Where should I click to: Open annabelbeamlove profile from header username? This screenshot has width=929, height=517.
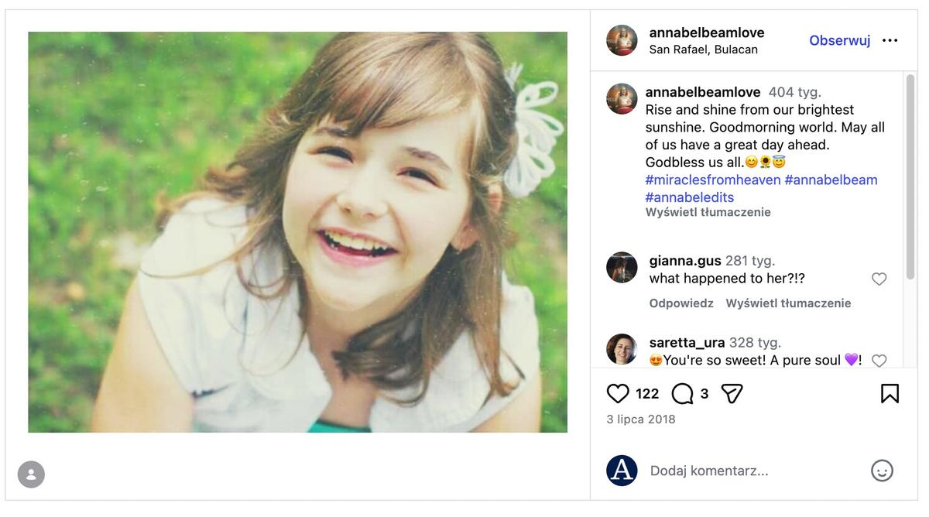click(x=707, y=33)
